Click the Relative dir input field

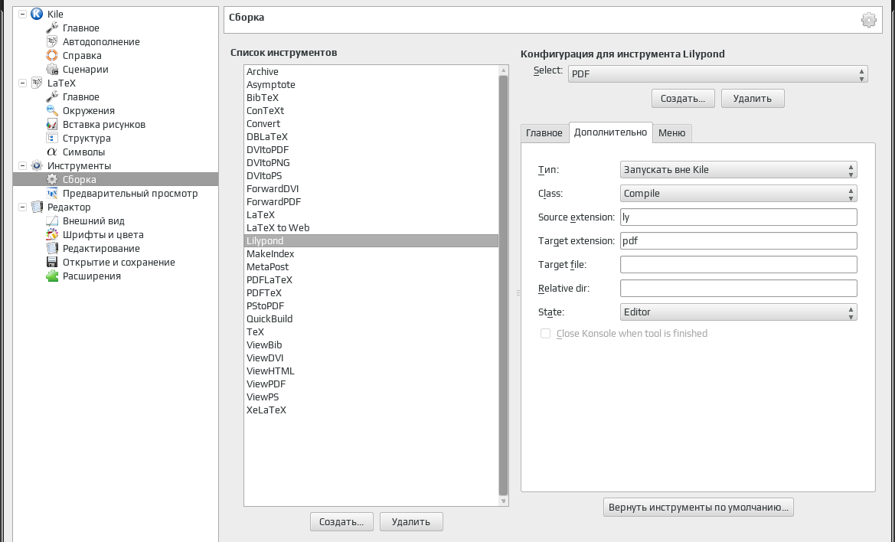pos(738,288)
